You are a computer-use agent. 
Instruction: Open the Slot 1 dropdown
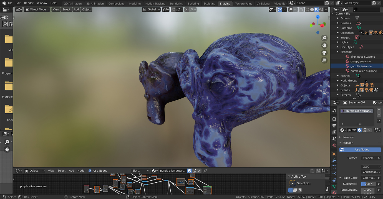click(140, 171)
